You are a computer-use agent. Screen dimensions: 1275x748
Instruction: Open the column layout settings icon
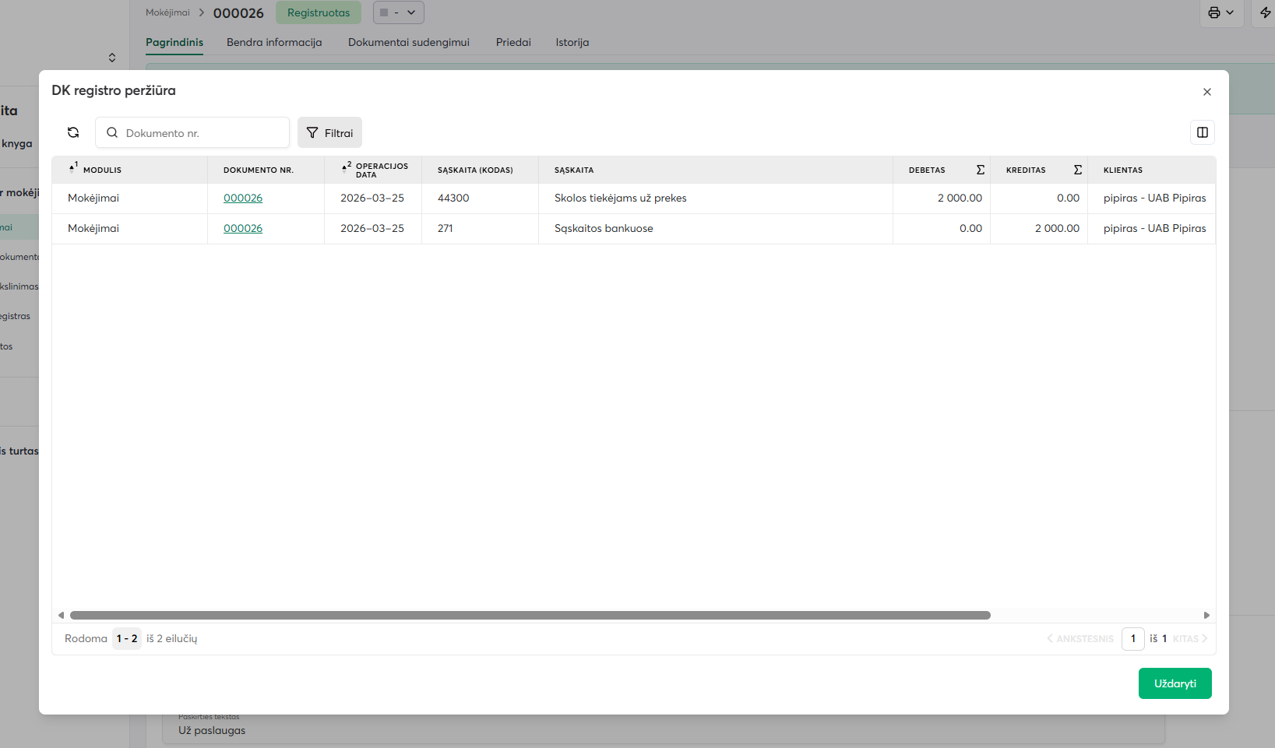click(x=1202, y=132)
